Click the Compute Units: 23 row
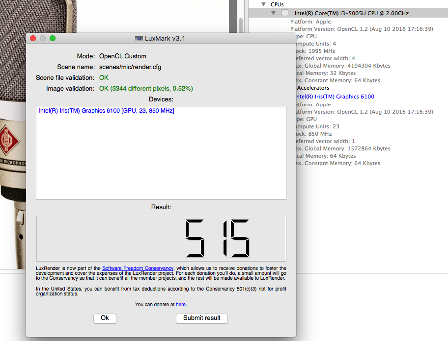The height and width of the screenshot is (341, 448). click(x=318, y=126)
